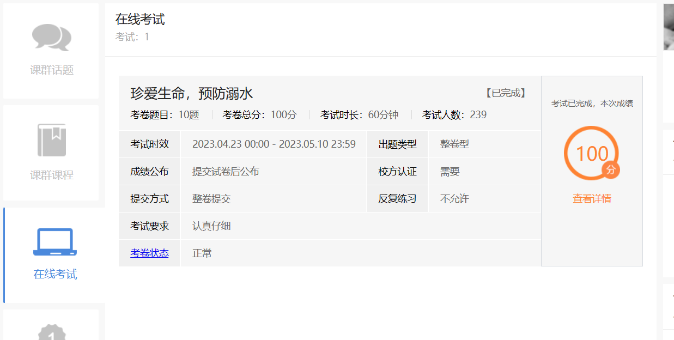Click the 考试人数 239 text
Viewport: 674px width, 340px height.
click(454, 115)
